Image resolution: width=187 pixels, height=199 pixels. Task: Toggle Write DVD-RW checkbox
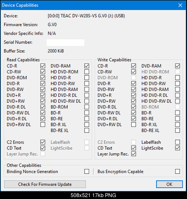(134, 89)
